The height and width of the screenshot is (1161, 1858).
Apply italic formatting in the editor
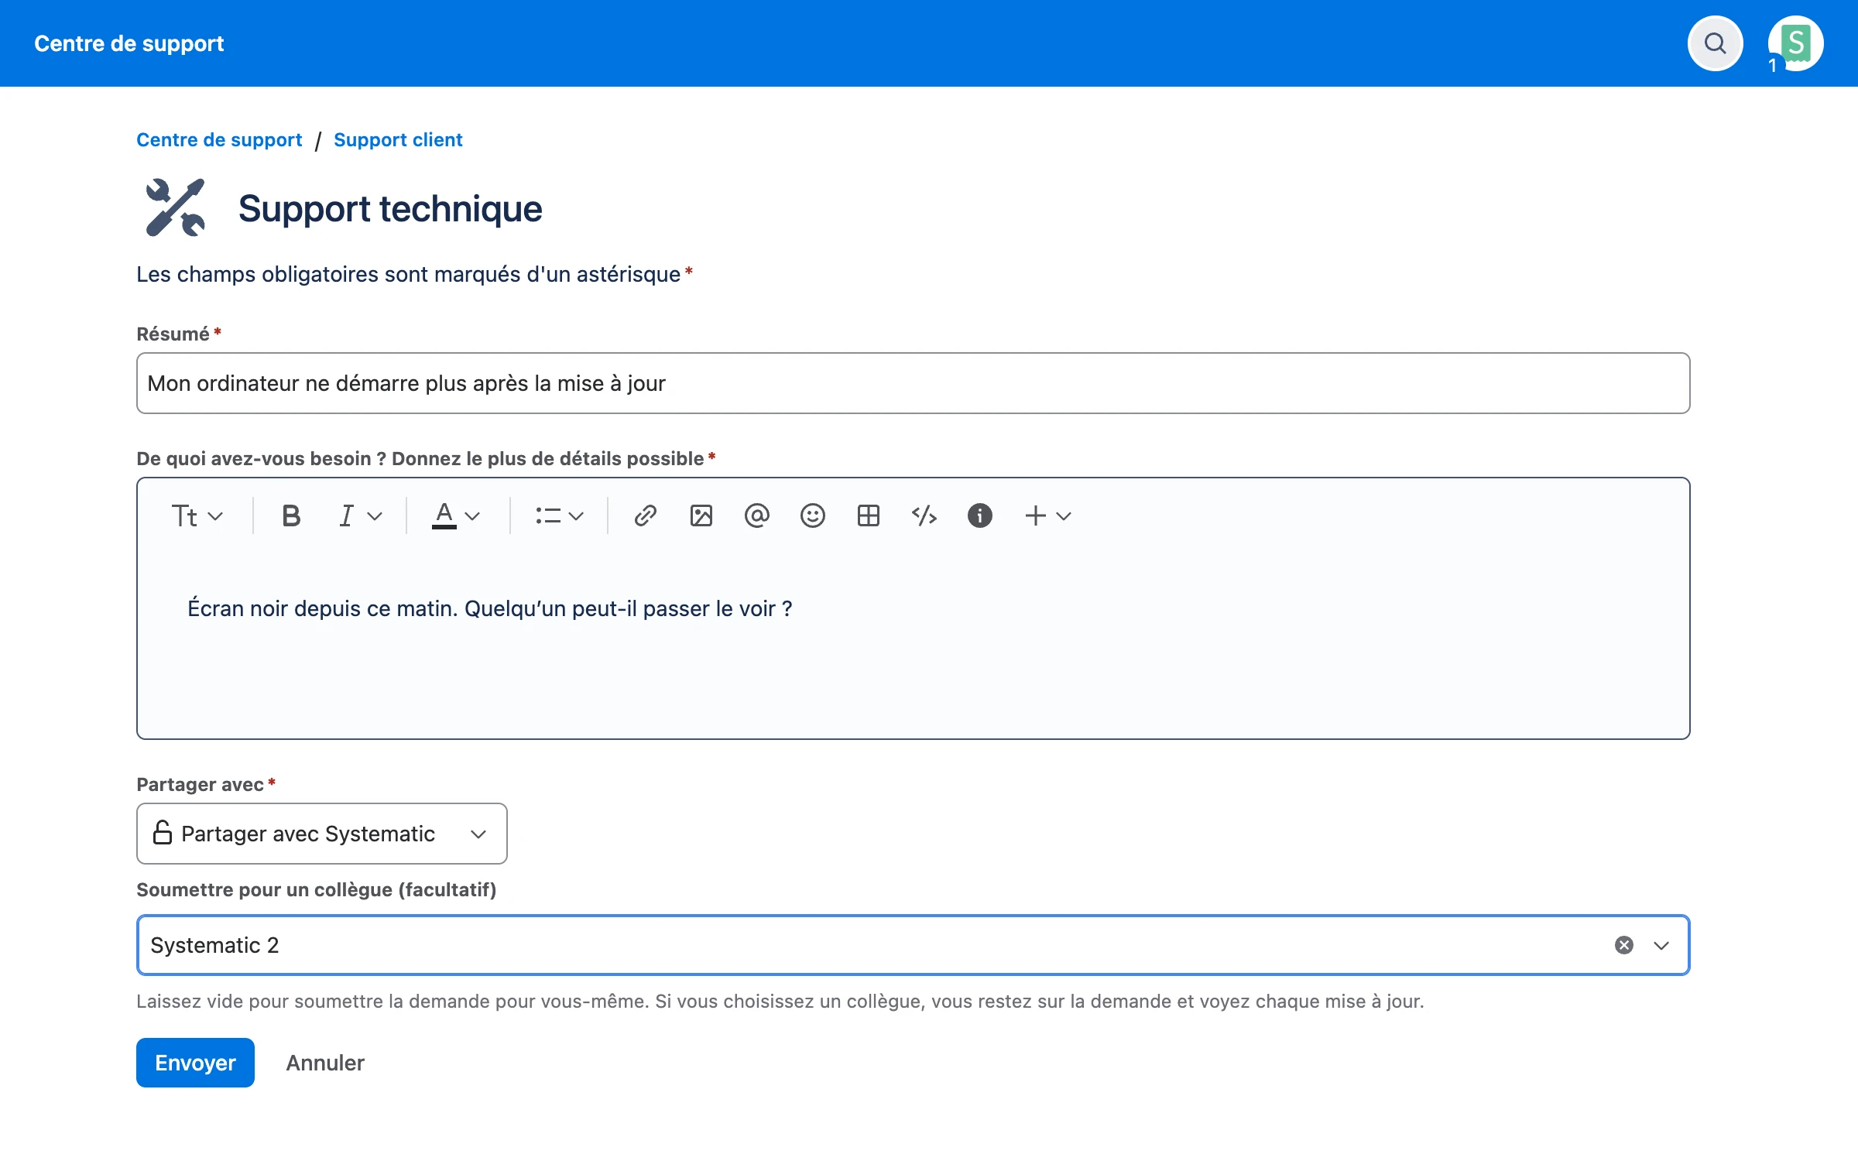[x=346, y=515]
